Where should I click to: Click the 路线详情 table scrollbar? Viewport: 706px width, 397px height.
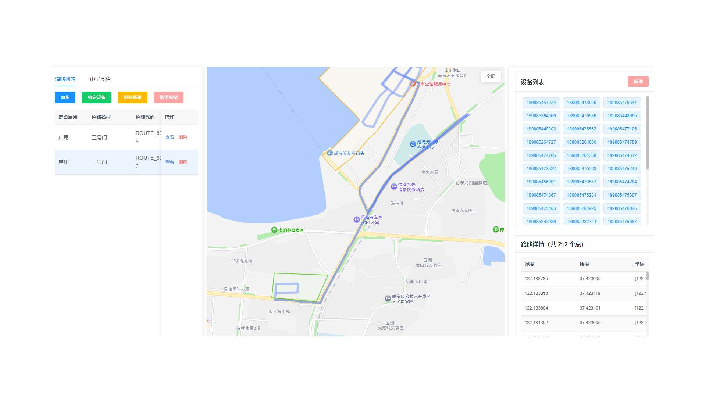point(647,276)
